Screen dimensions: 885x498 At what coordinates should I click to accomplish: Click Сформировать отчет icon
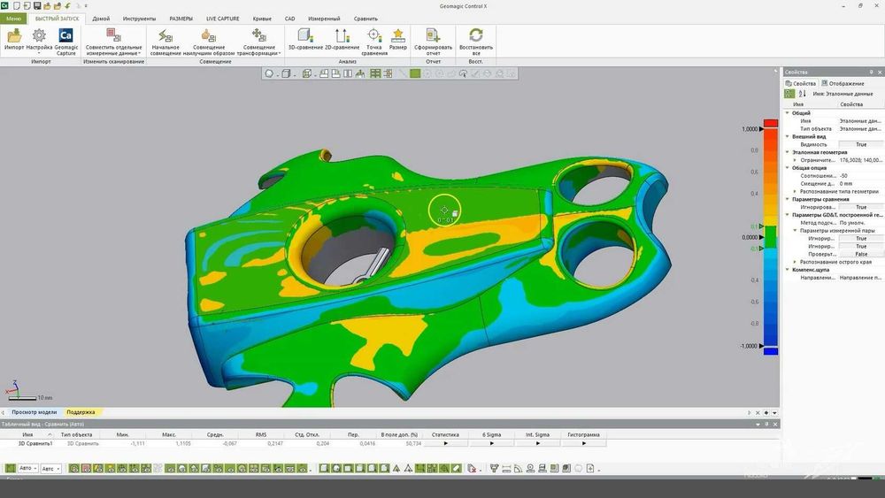433,36
